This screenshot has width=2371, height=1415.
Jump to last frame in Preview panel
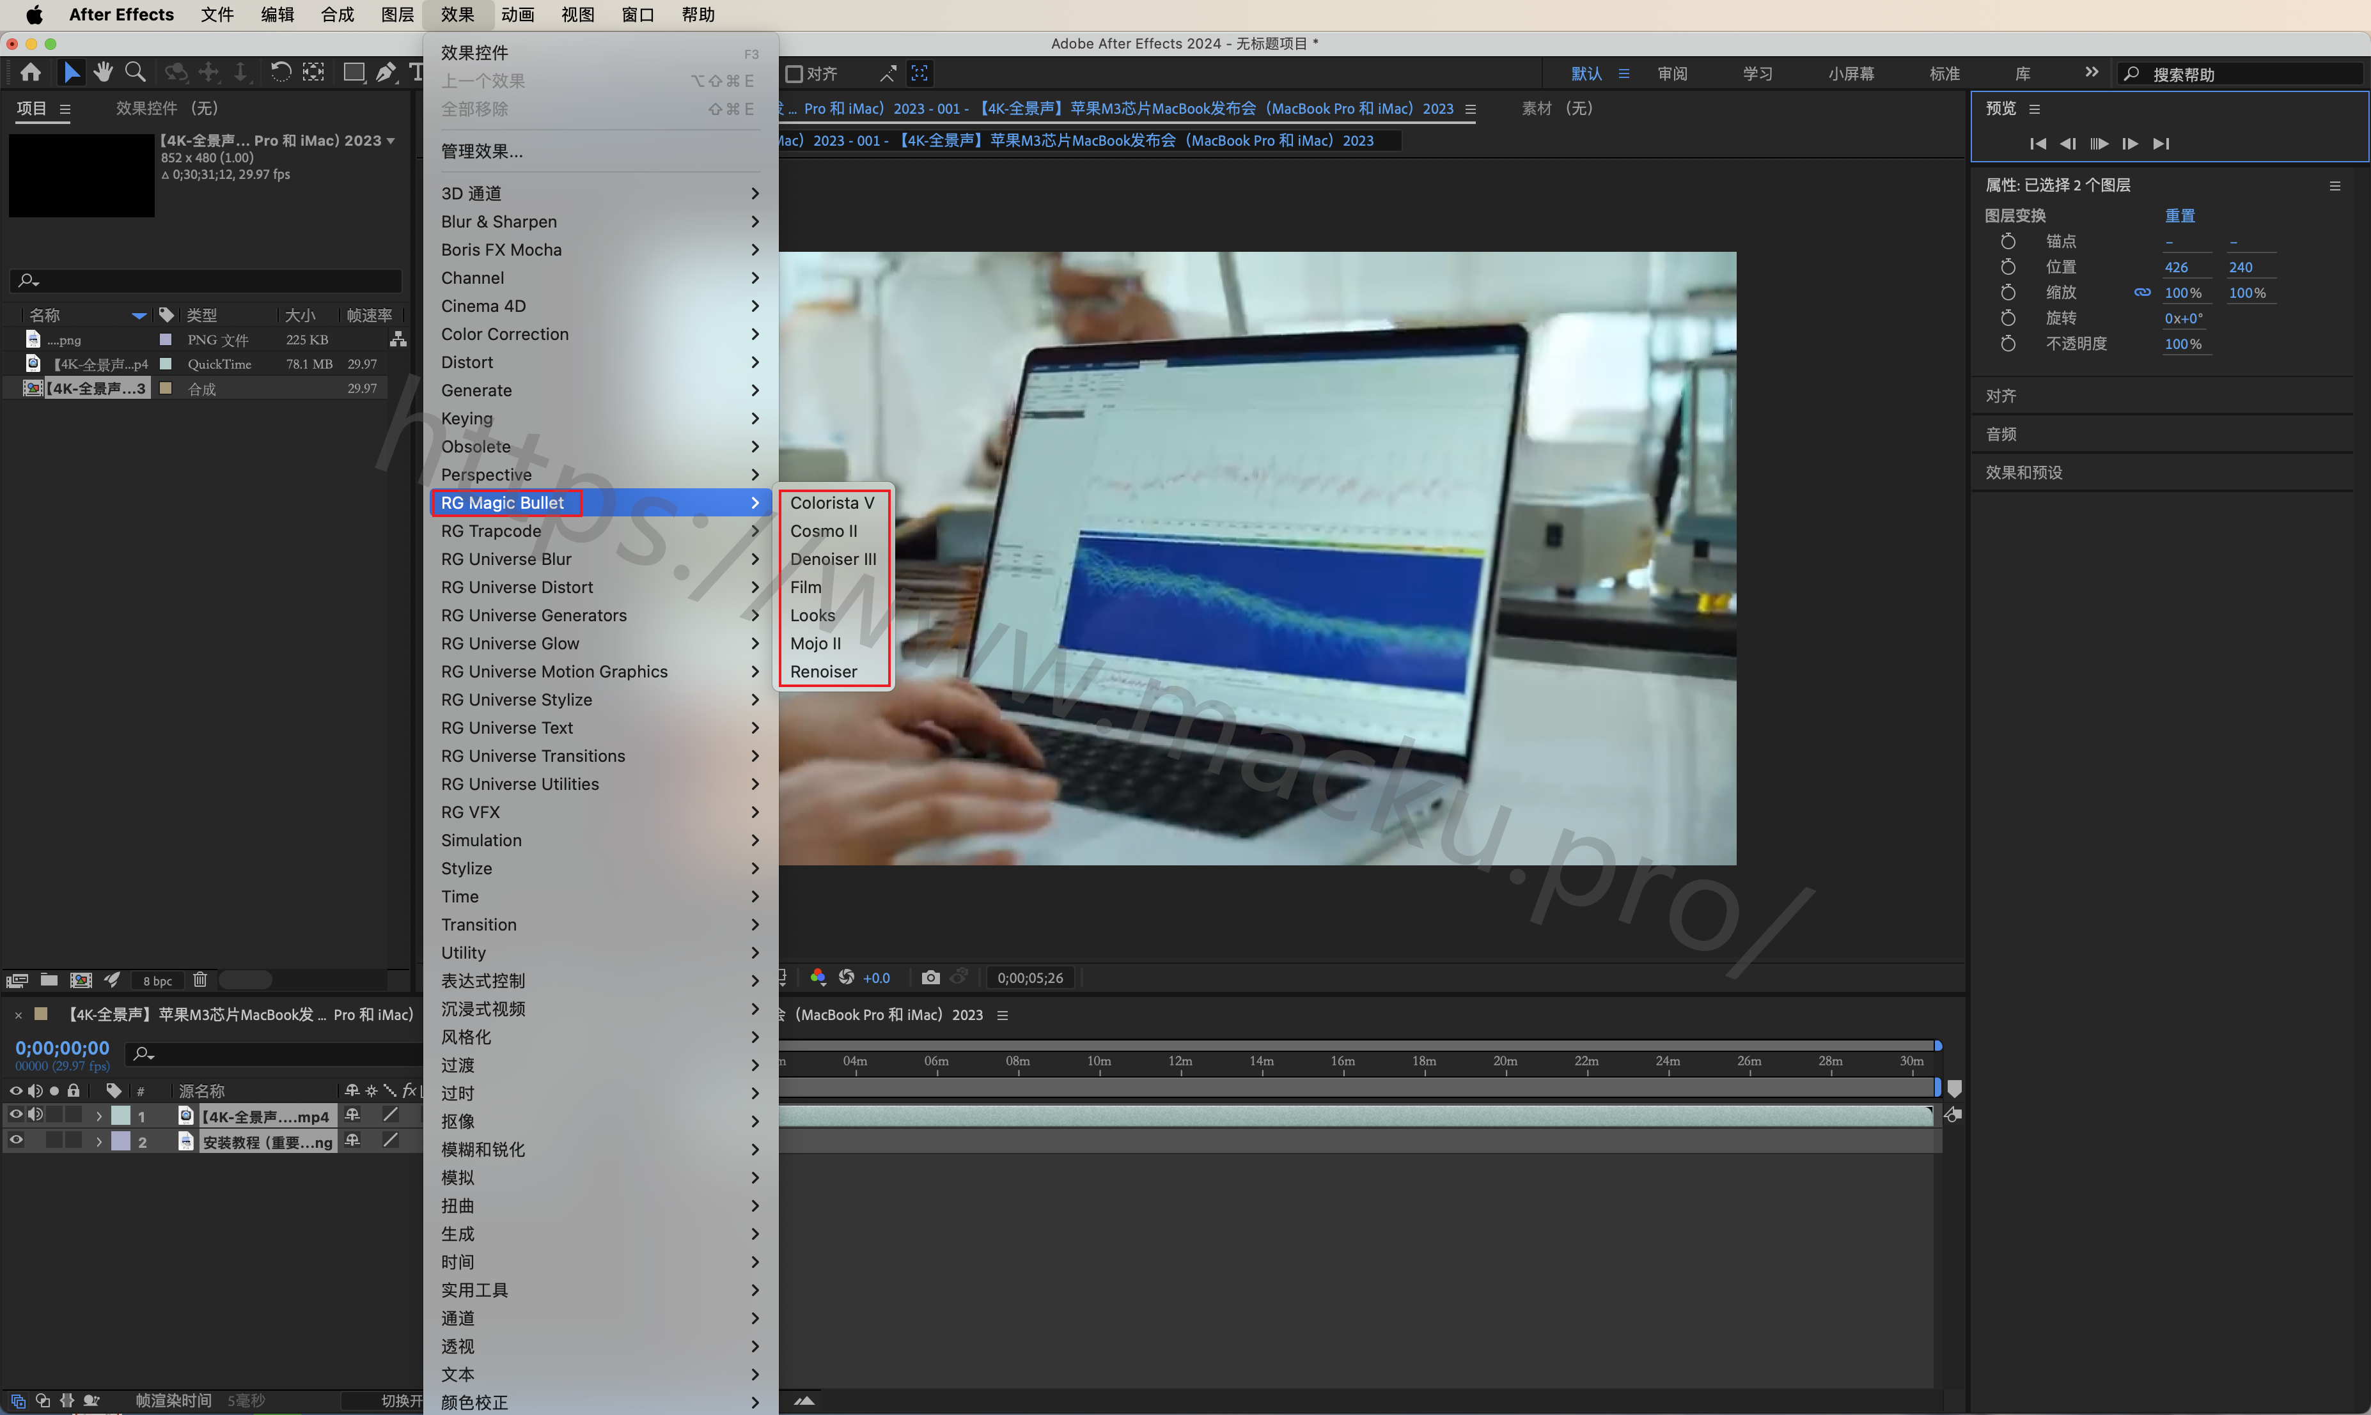pyautogui.click(x=2162, y=144)
